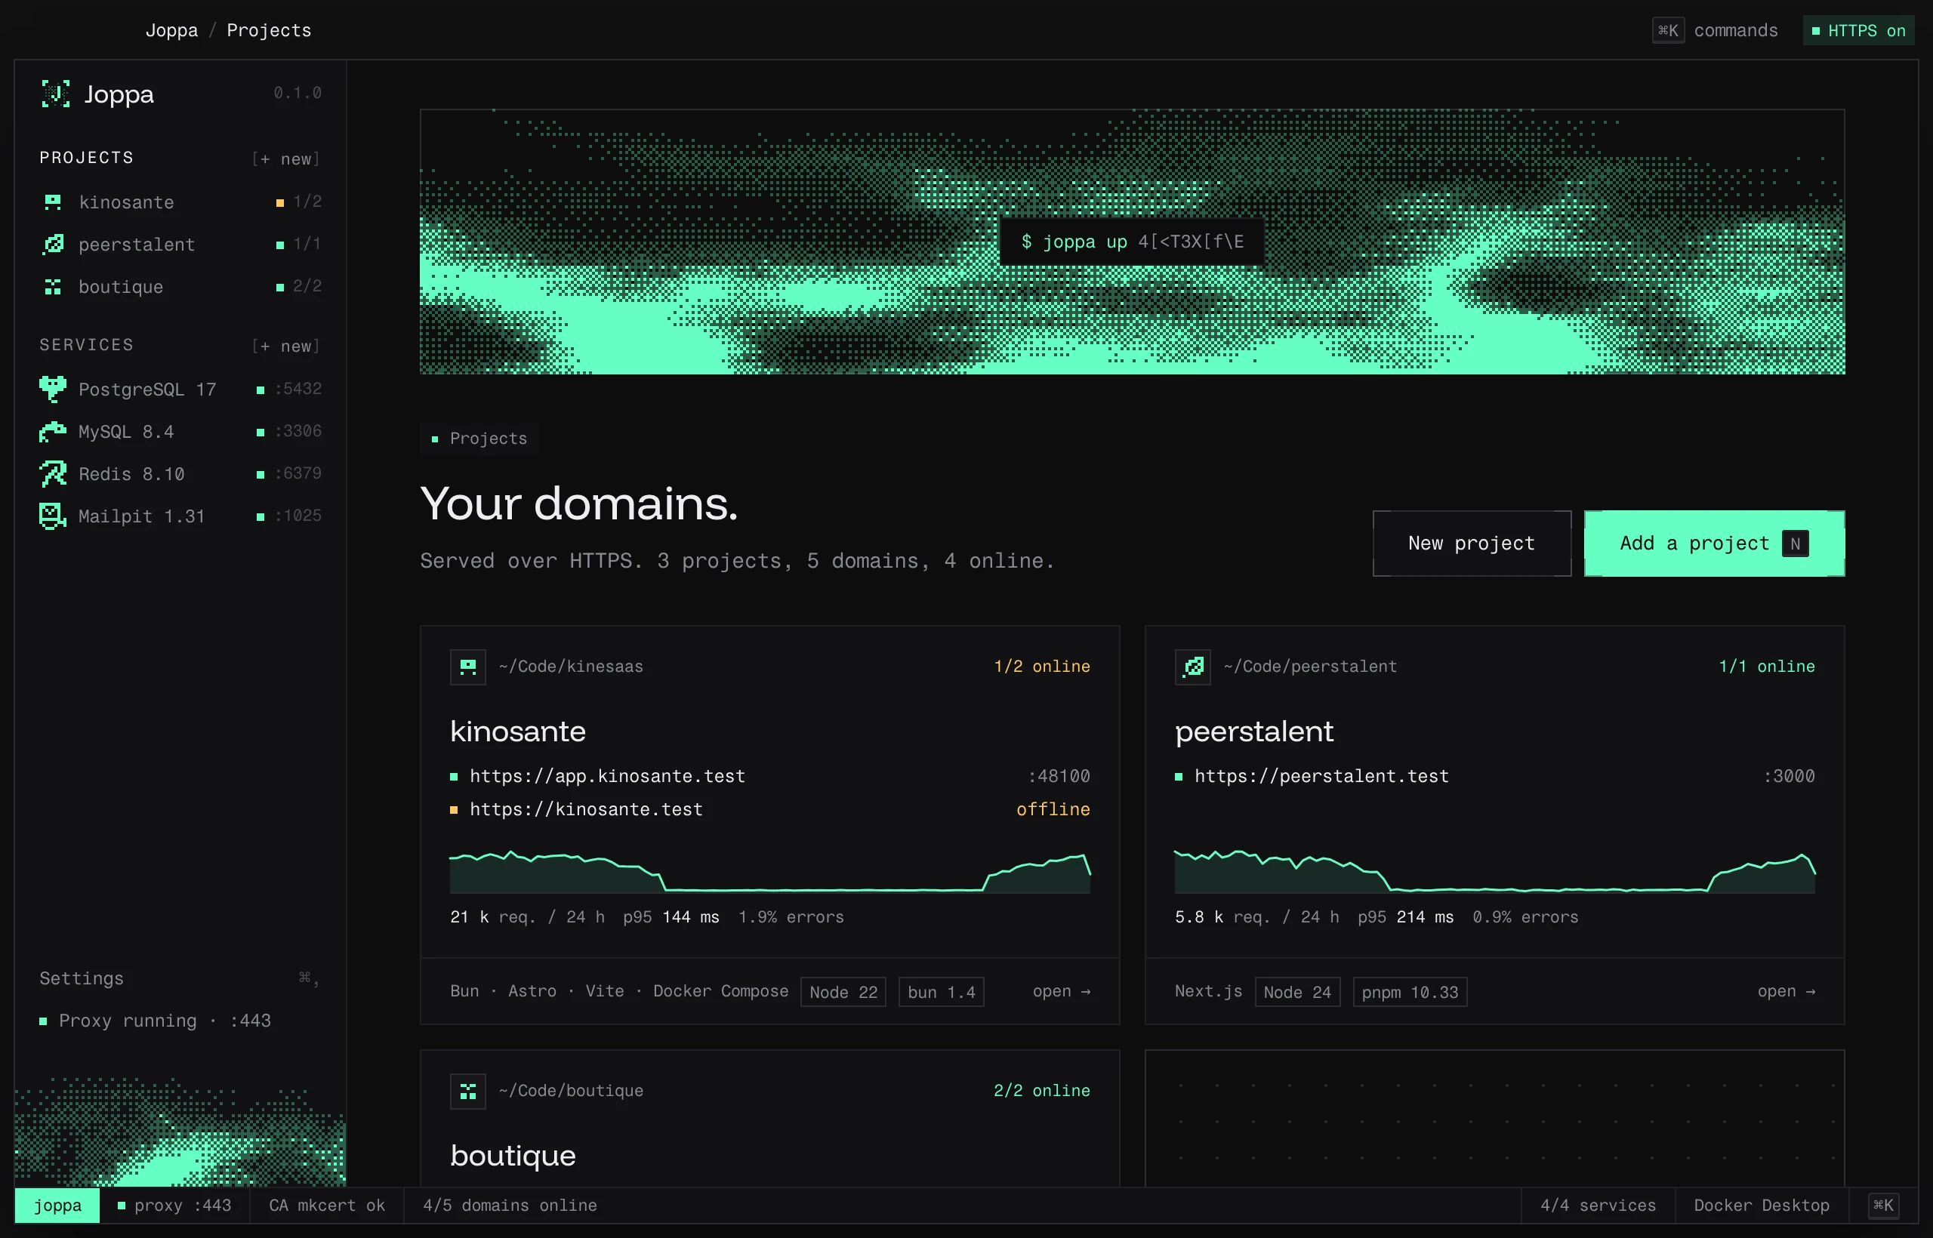
Task: Click the ⌘K shortcut badge in status bar
Action: click(x=1883, y=1205)
